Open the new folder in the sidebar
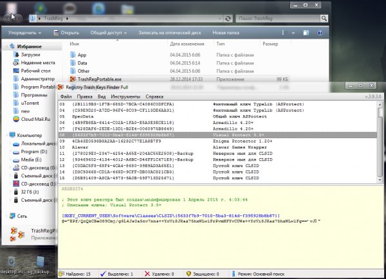 [25, 111]
